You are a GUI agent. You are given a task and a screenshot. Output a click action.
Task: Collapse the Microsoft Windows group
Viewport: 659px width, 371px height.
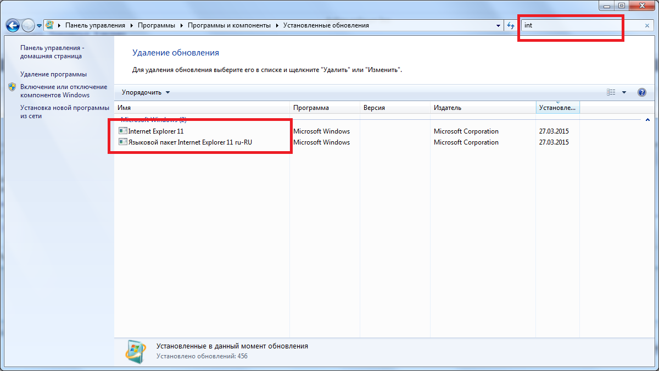(648, 119)
